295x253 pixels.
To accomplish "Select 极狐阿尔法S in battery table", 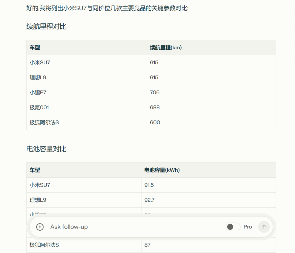I will point(44,245).
